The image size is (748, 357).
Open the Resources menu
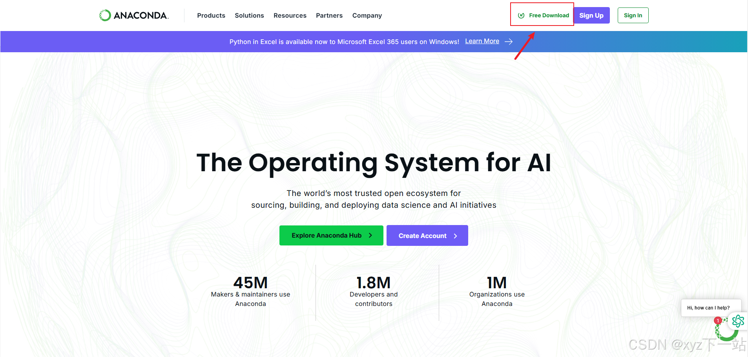(x=290, y=15)
